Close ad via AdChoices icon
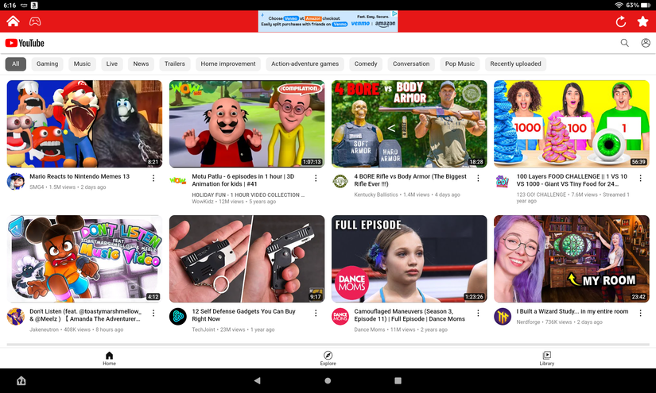This screenshot has height=393, width=656. pyautogui.click(x=394, y=13)
